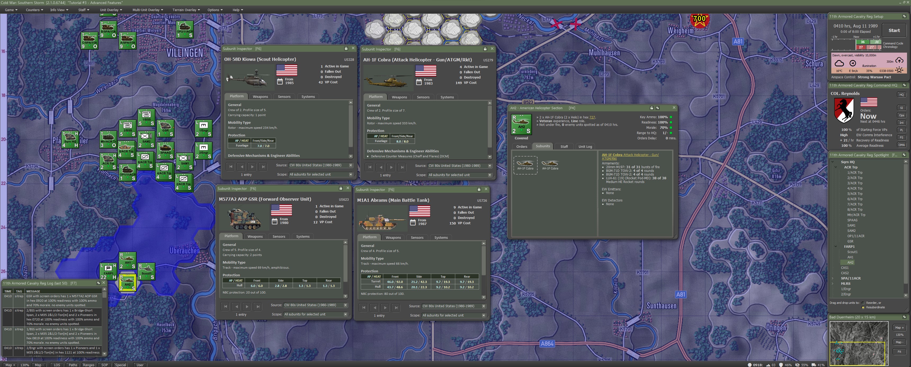Select the B/SPA/11A artillery counter

pos(108,30)
